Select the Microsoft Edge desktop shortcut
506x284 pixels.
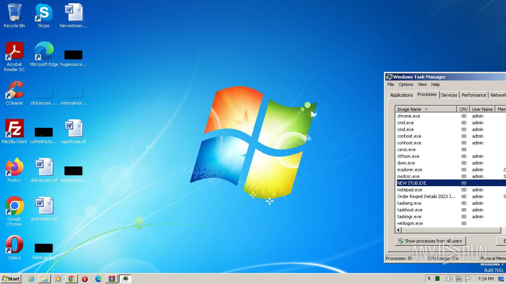pos(44,54)
